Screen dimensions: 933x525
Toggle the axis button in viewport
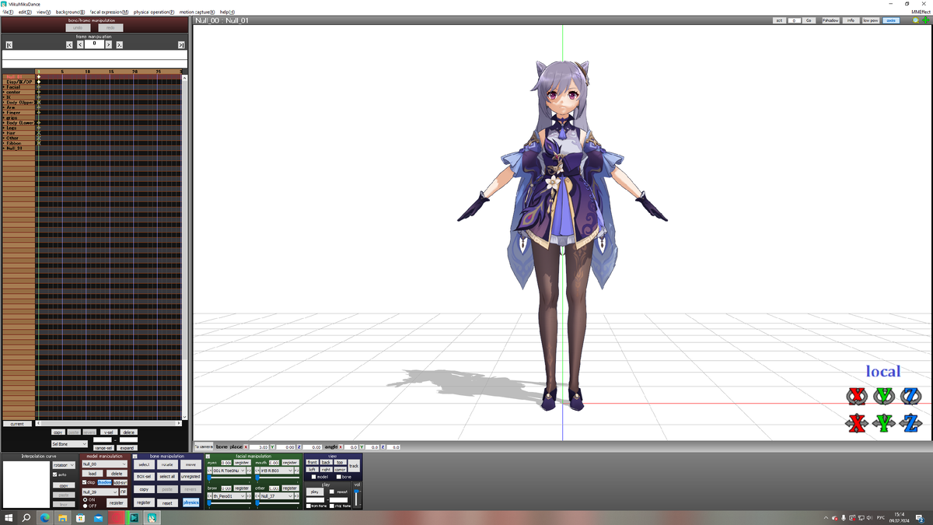[x=891, y=20]
